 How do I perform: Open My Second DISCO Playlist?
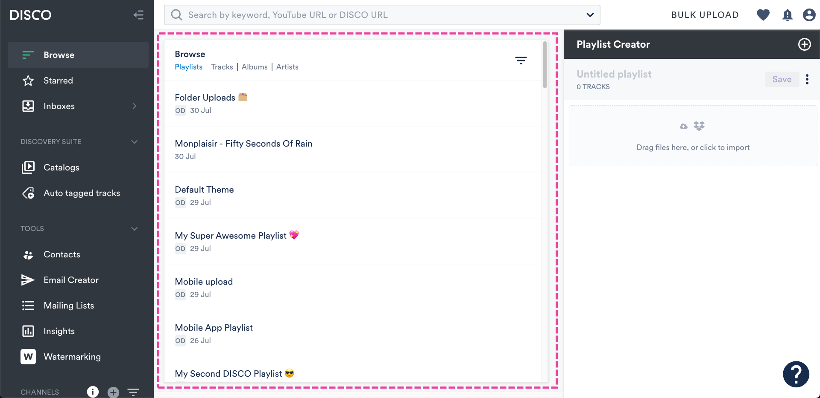click(x=353, y=370)
